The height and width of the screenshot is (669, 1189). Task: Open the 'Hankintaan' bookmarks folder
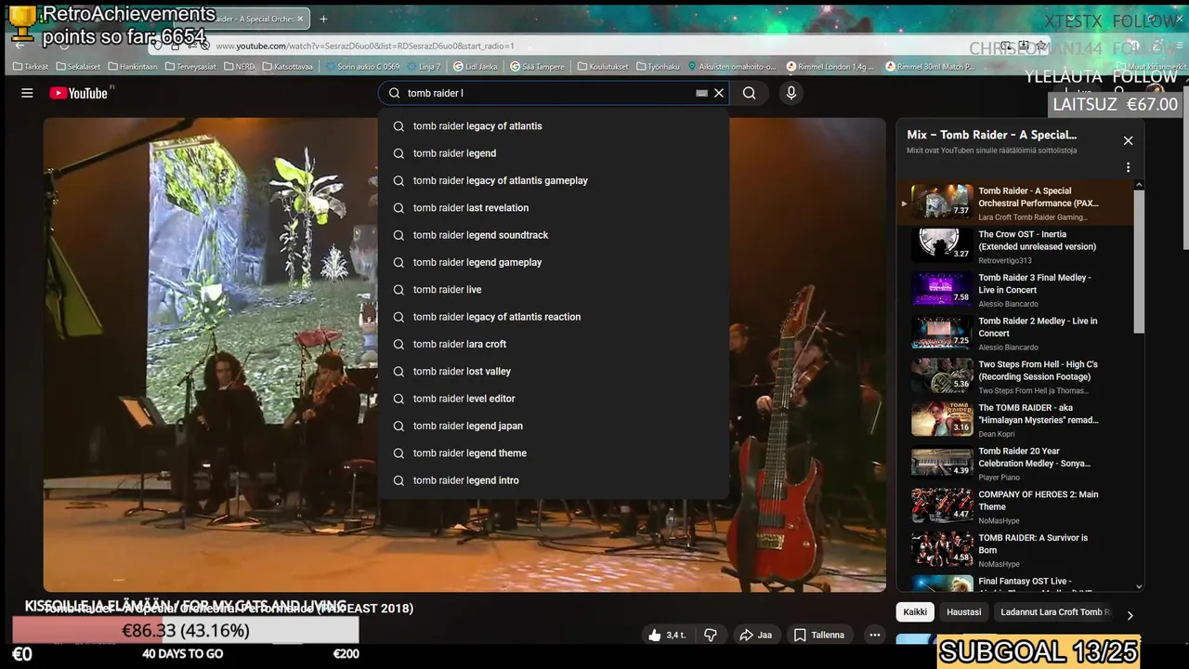(133, 67)
